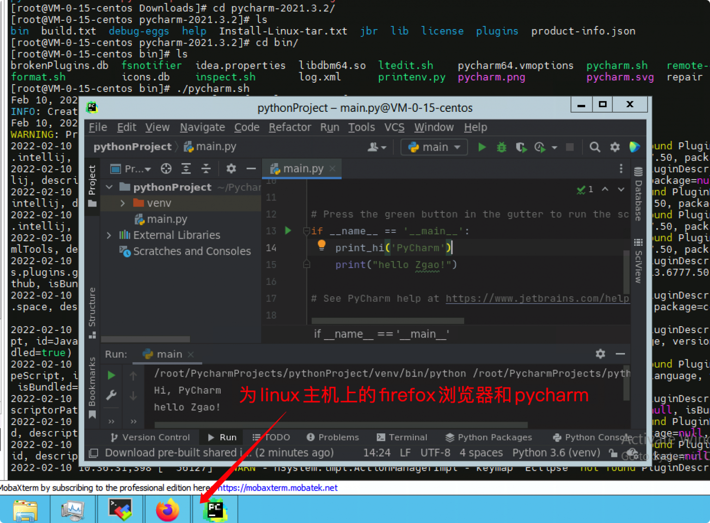
Task: Open the file manager folder in the taskbar
Action: [x=25, y=511]
